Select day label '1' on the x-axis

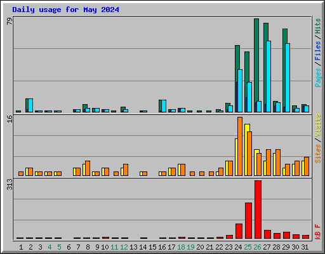[x=21, y=247]
